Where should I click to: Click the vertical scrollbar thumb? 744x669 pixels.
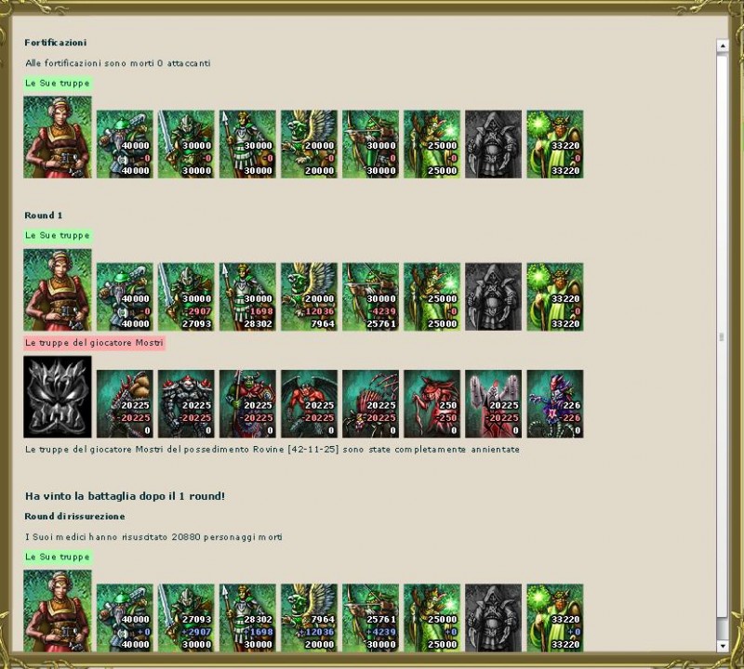pos(723,336)
